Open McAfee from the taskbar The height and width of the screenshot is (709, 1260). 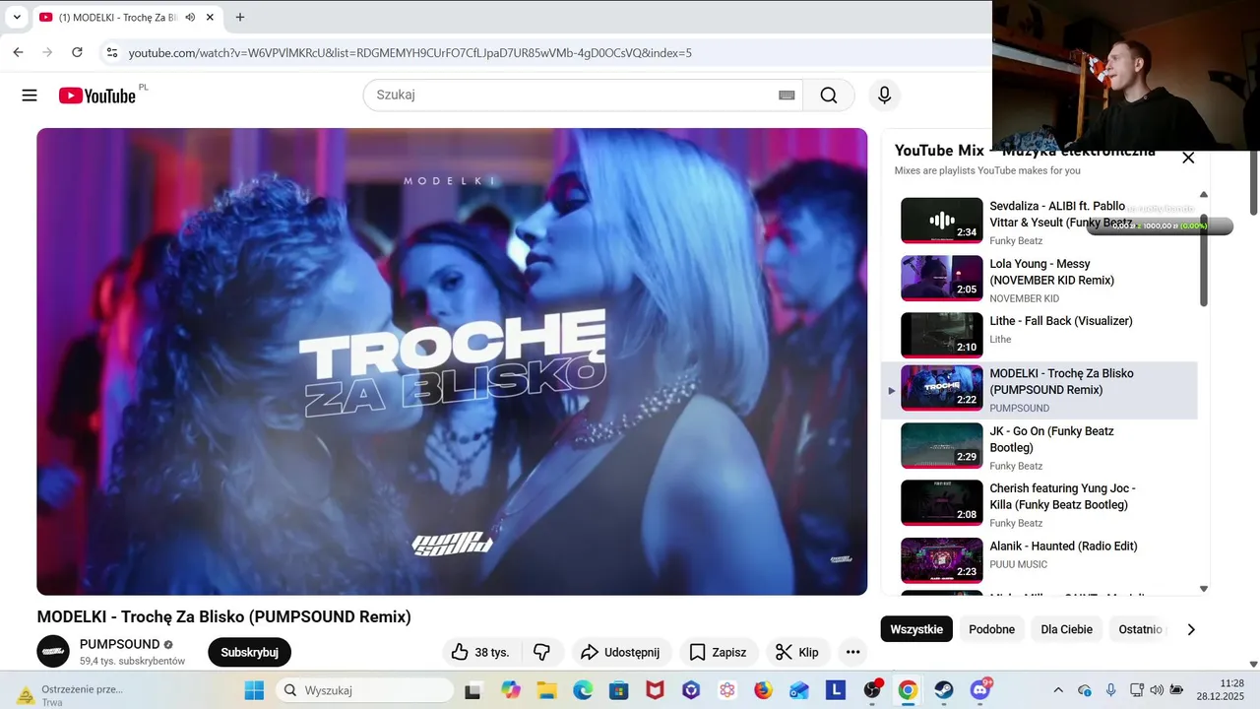point(655,690)
